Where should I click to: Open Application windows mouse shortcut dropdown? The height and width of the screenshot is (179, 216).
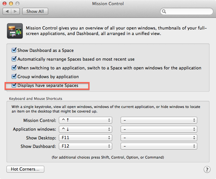[x=159, y=129]
